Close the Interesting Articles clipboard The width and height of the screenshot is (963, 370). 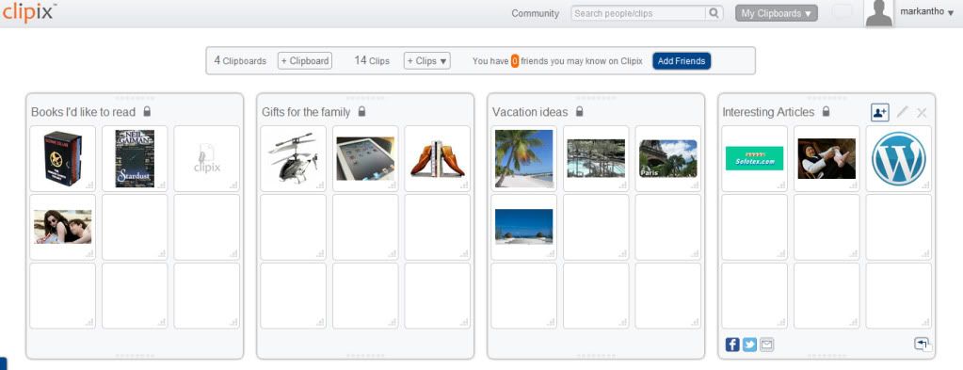(922, 112)
